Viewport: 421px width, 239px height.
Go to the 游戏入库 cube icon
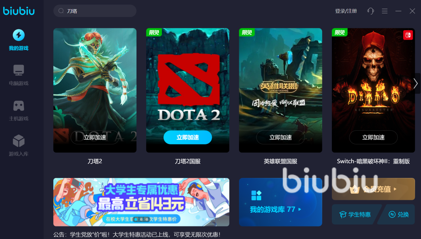[x=18, y=141]
